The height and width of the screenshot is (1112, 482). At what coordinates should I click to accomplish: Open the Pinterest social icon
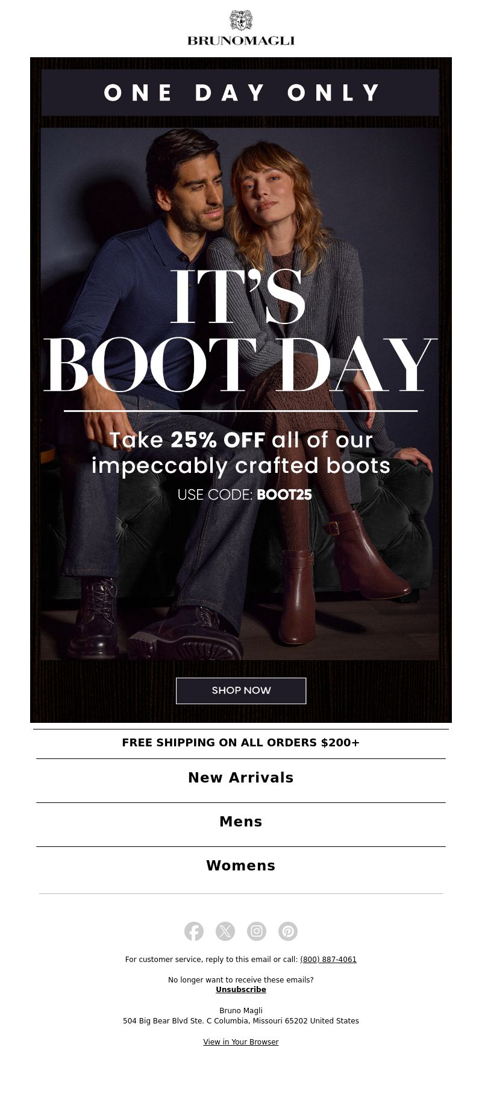[x=288, y=931]
